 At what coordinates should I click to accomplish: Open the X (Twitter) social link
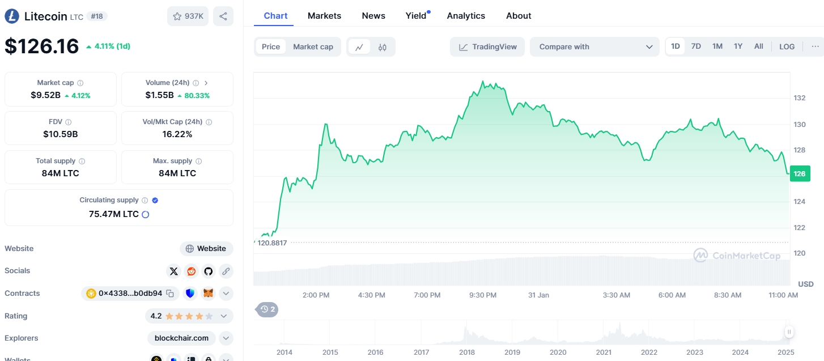174,271
